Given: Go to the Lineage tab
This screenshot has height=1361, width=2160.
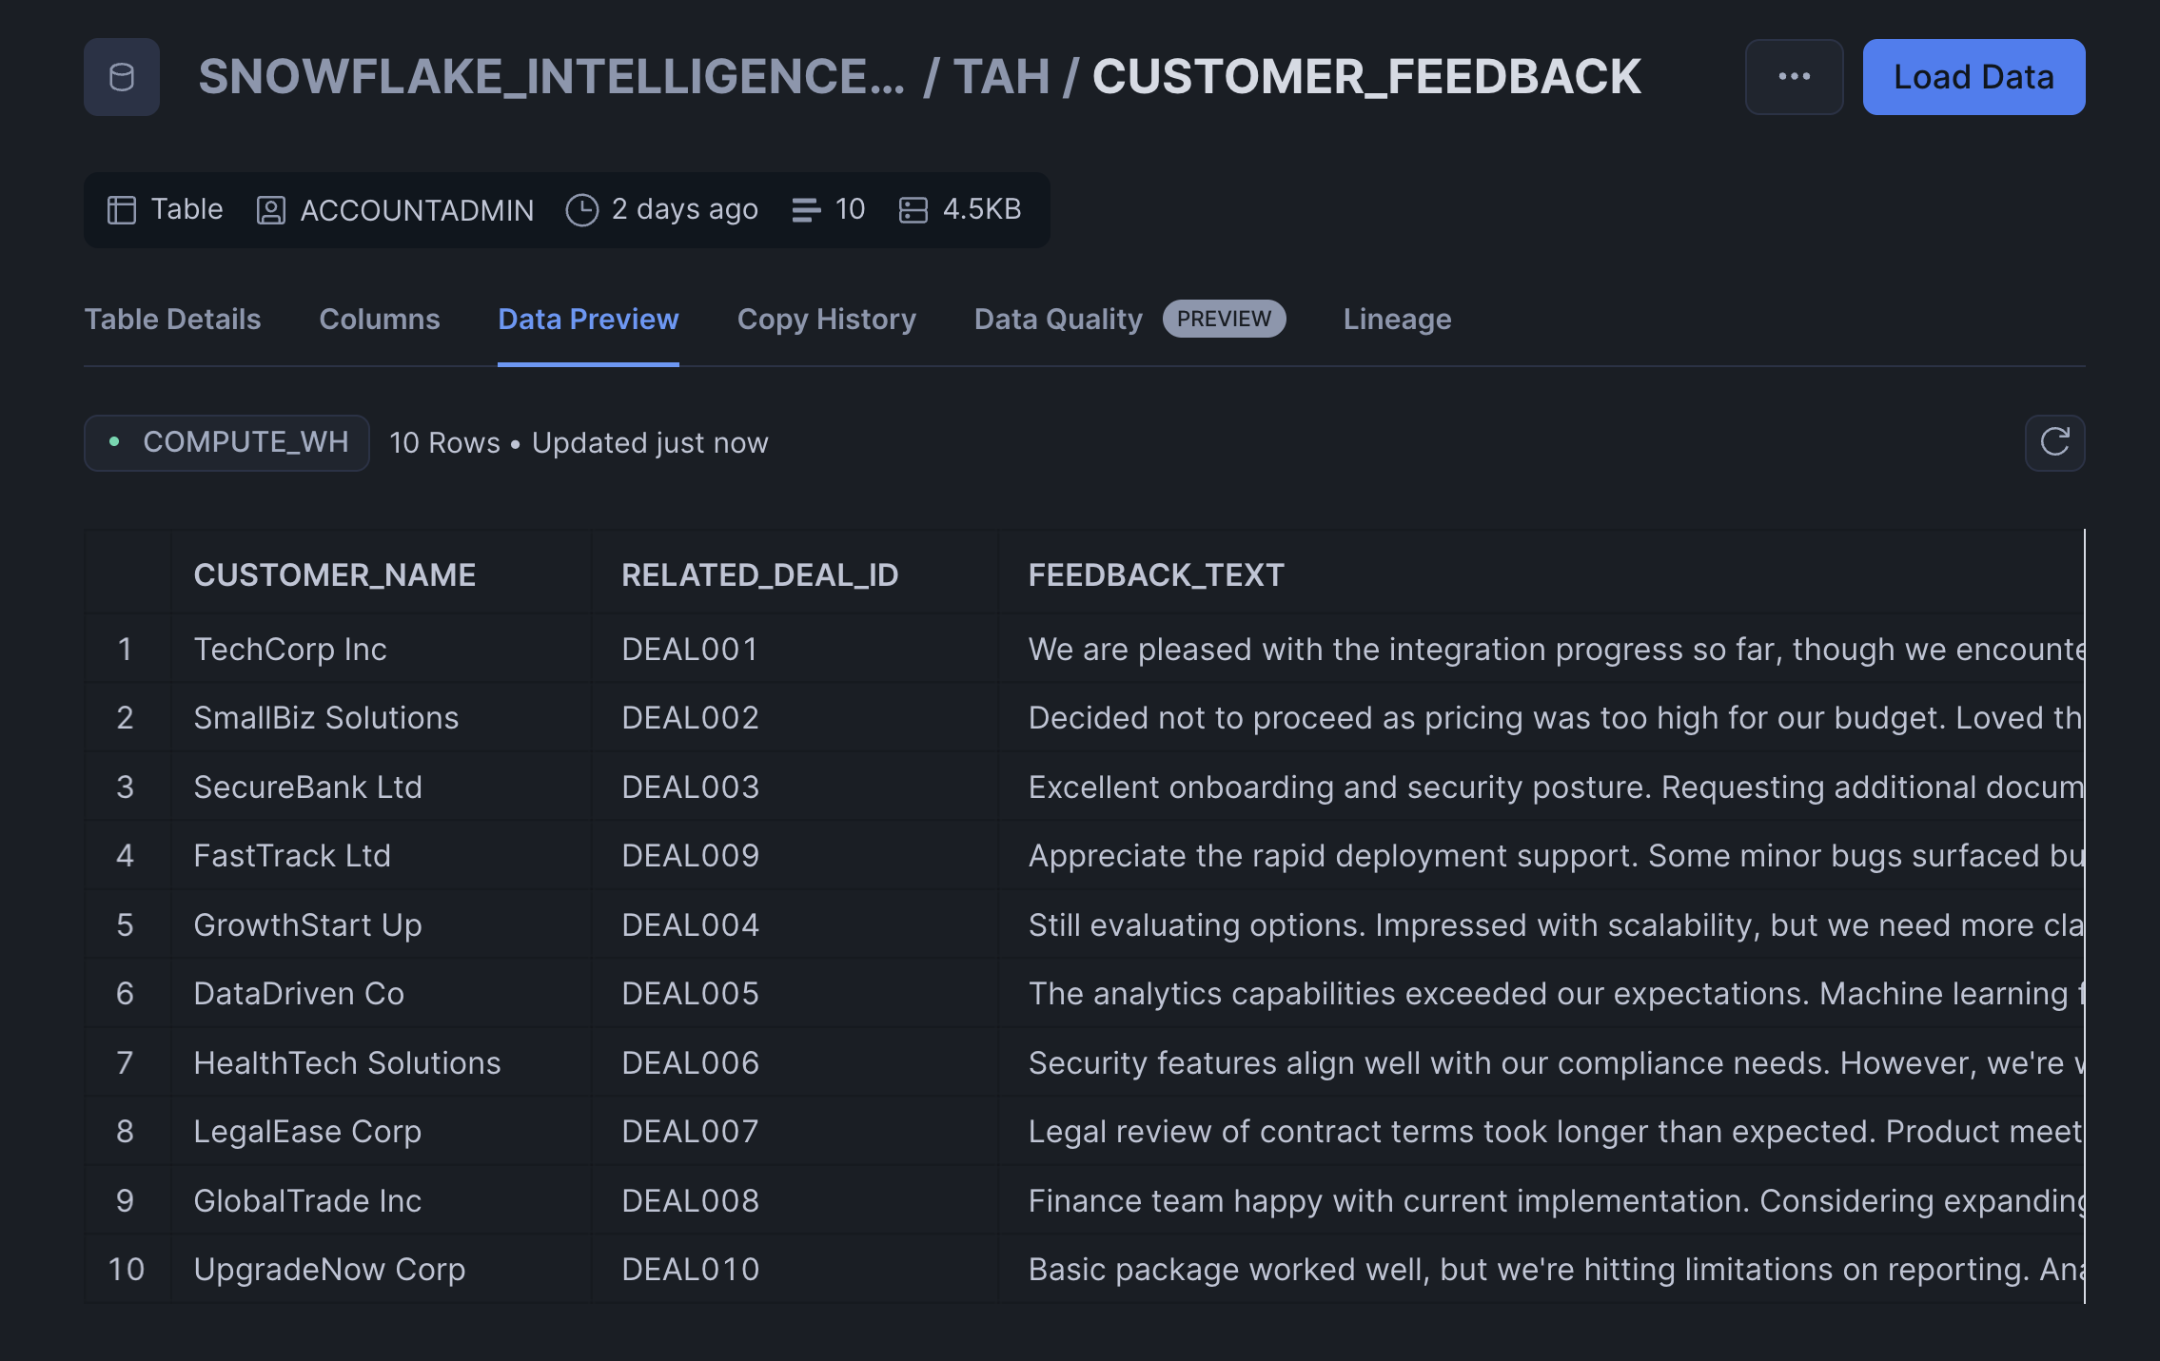Looking at the screenshot, I should click(1396, 320).
